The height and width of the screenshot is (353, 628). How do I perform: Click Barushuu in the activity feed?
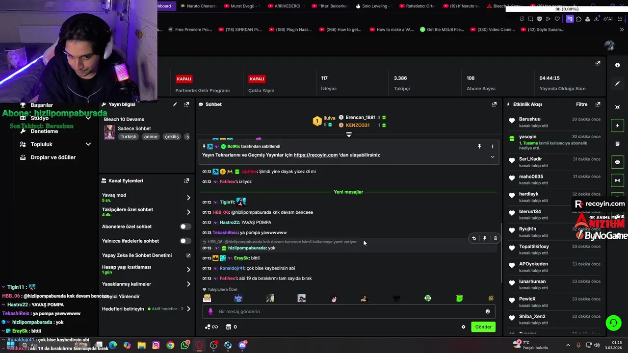point(529,119)
